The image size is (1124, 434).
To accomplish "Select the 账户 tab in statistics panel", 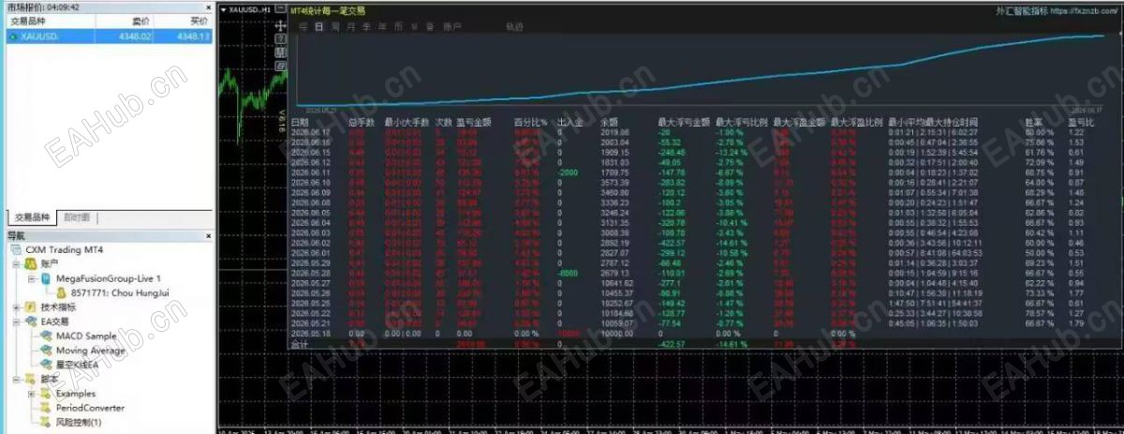I will click(451, 27).
